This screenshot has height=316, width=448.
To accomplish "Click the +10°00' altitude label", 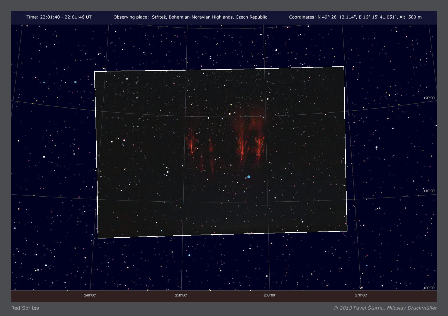I will click(429, 191).
